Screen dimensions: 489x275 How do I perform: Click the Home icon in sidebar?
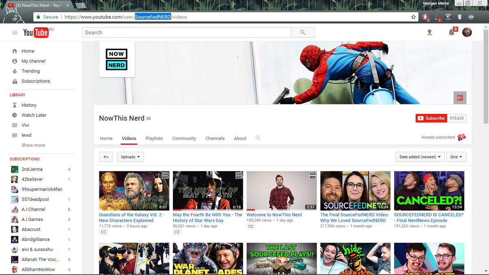15,51
